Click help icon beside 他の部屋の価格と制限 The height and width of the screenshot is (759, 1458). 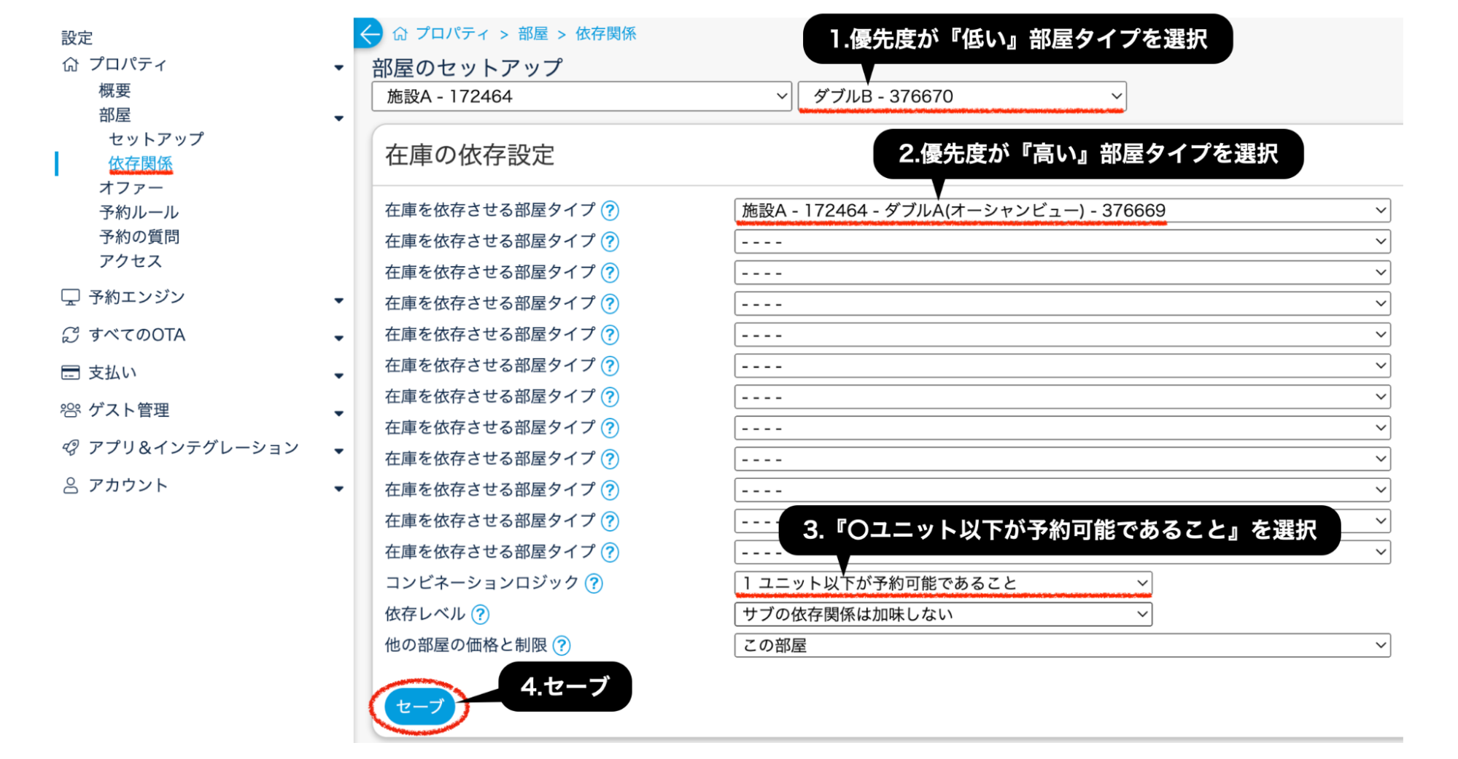tap(562, 645)
